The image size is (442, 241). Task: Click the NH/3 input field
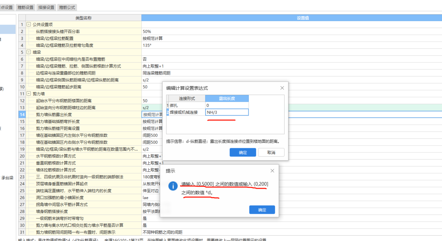coord(227,112)
